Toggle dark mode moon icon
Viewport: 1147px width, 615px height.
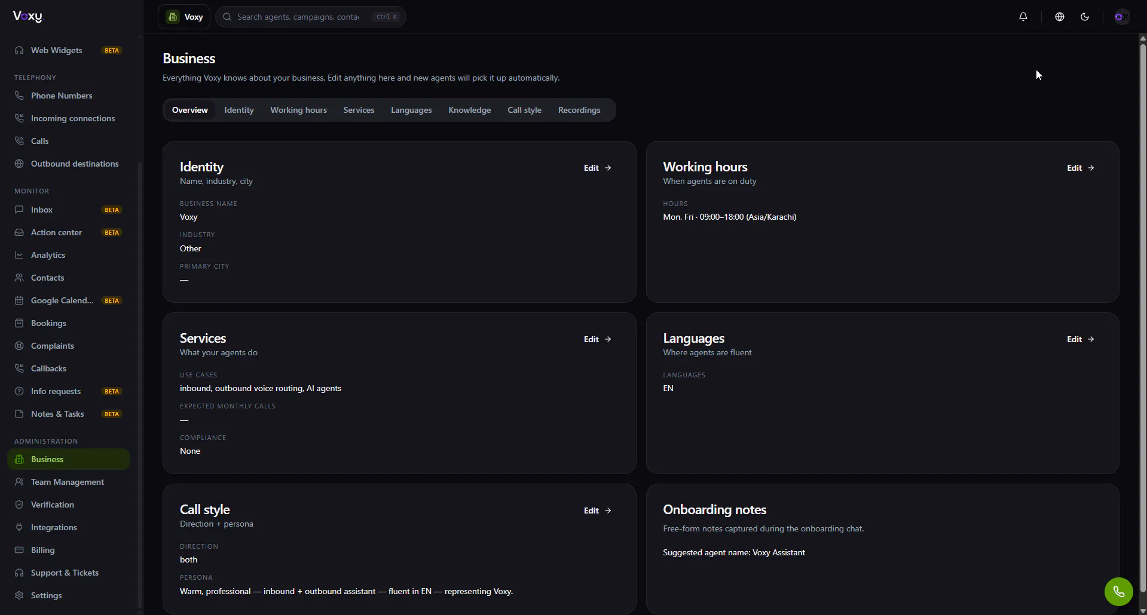pos(1085,17)
